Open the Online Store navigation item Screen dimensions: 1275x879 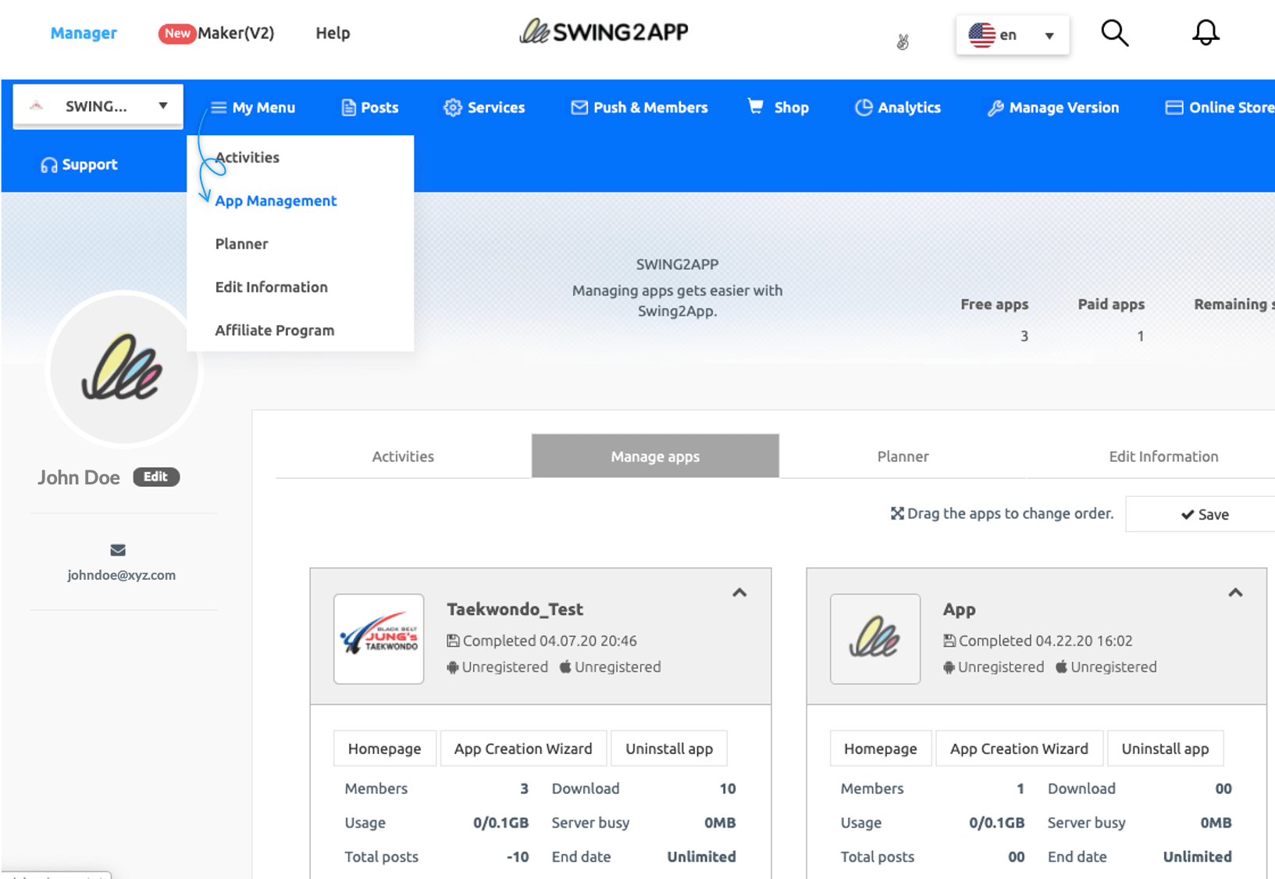(x=1220, y=108)
